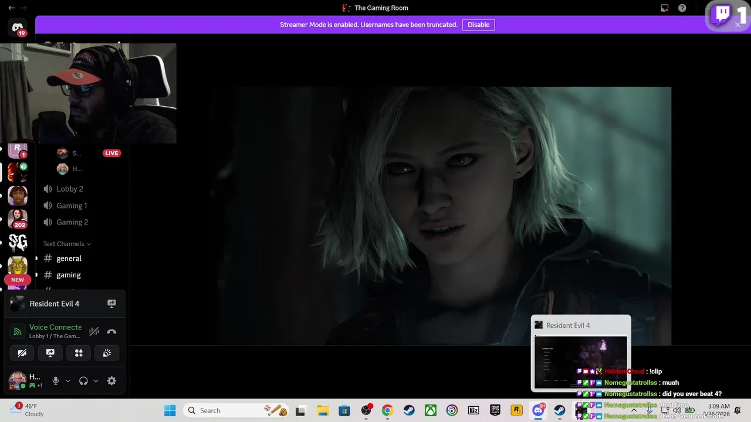
Task: Open Xbox app from taskbar
Action: 431,410
